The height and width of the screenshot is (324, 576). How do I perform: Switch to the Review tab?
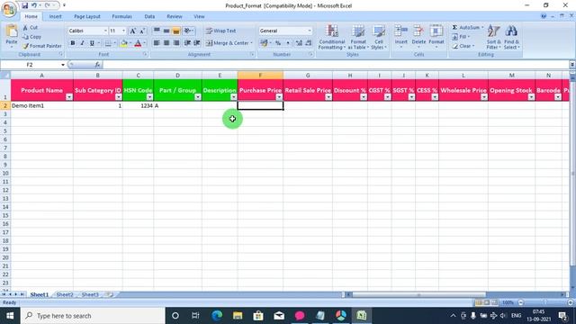point(174,16)
